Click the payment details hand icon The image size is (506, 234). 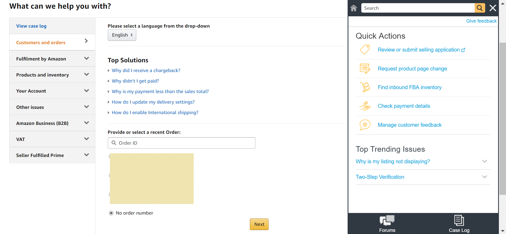click(x=365, y=106)
